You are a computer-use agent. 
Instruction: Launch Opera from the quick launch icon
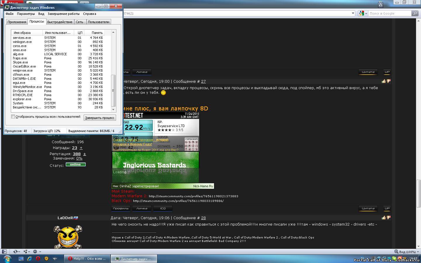click(x=38, y=259)
